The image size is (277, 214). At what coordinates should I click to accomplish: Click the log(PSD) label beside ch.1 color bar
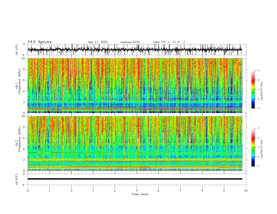262,91
